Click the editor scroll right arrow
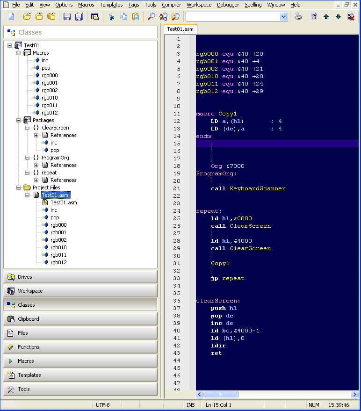 click(x=354, y=394)
